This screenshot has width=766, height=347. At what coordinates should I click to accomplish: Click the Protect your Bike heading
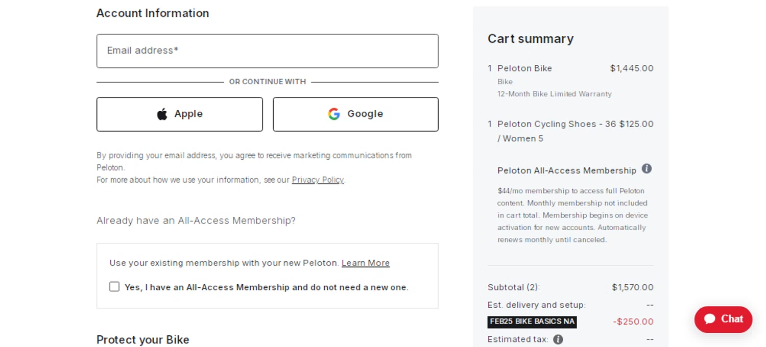143,340
